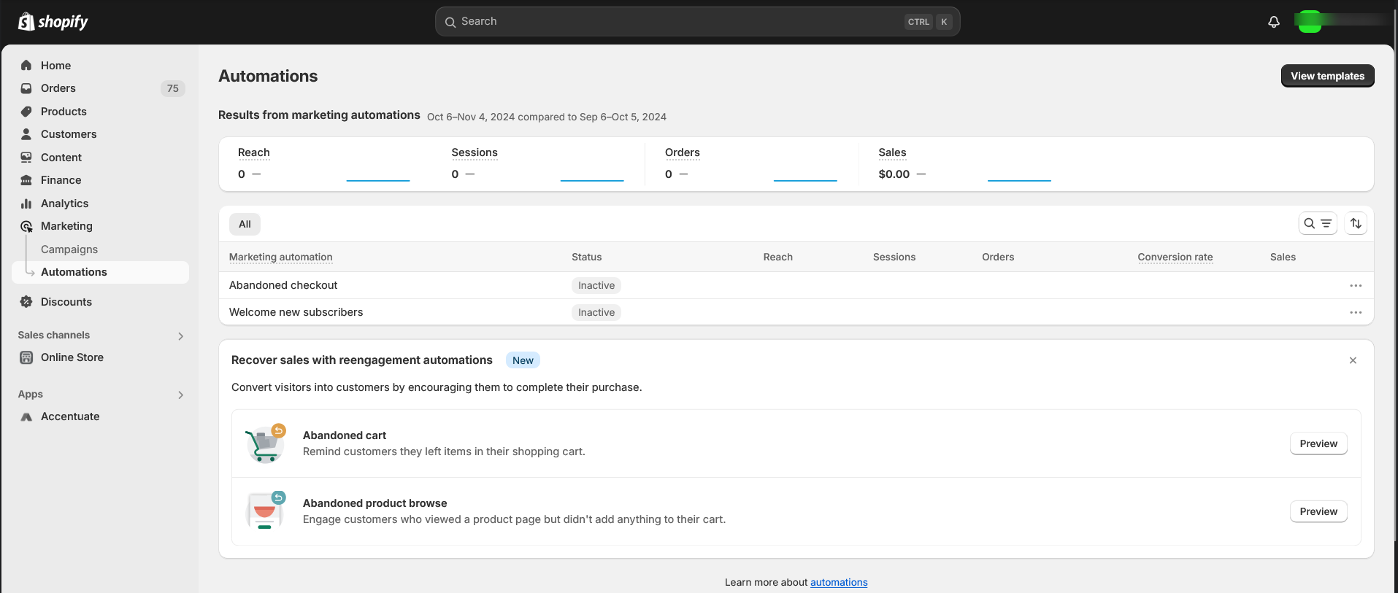The image size is (1398, 593).
Task: Click the Abandoned cart illustration
Action: 265,443
